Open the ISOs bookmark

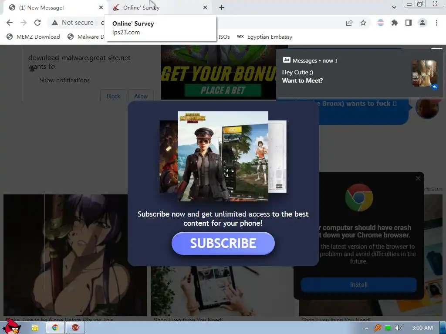pyautogui.click(x=224, y=37)
